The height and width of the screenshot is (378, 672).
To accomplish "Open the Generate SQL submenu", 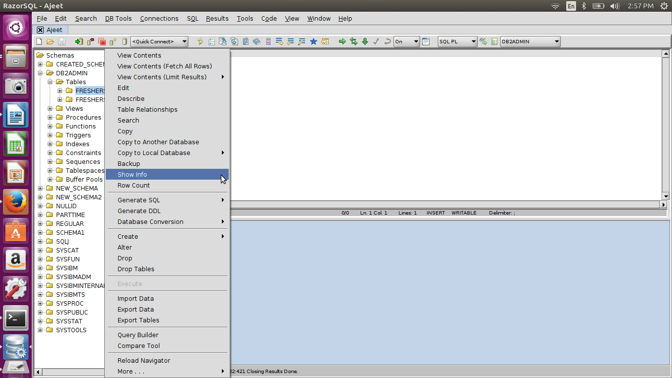I will pos(167,200).
